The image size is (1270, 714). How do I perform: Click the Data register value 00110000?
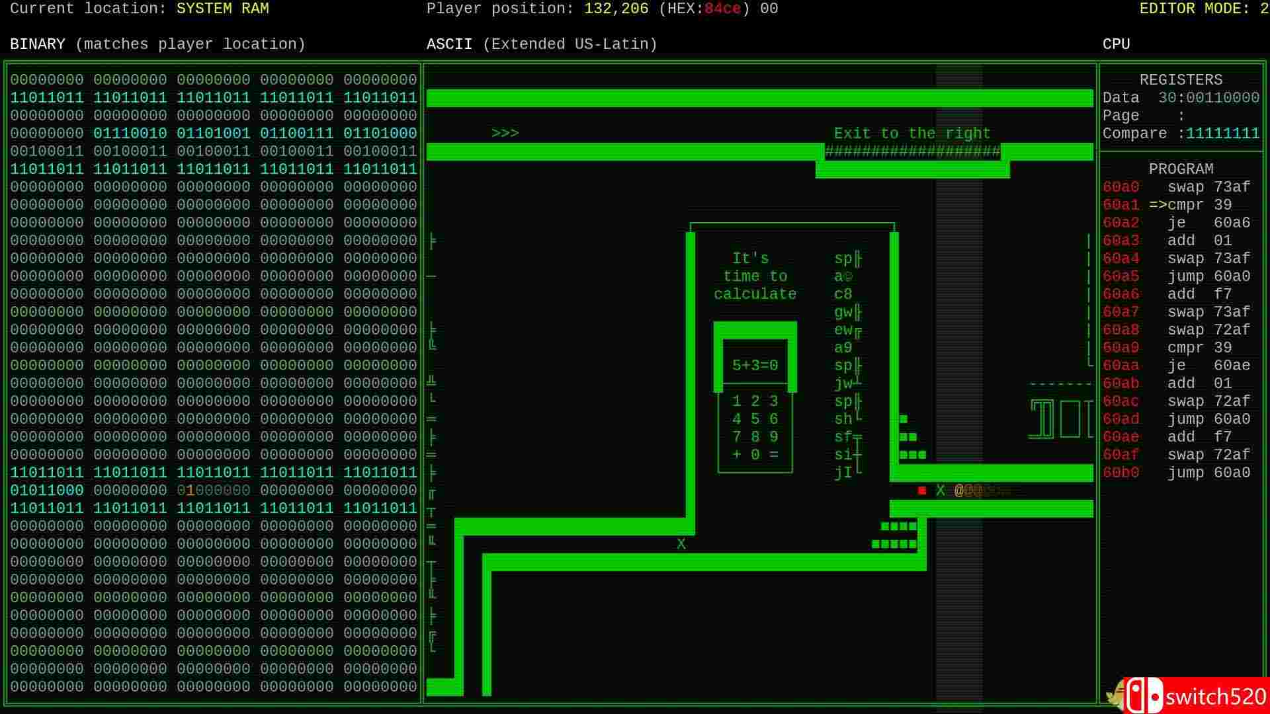pos(1222,98)
